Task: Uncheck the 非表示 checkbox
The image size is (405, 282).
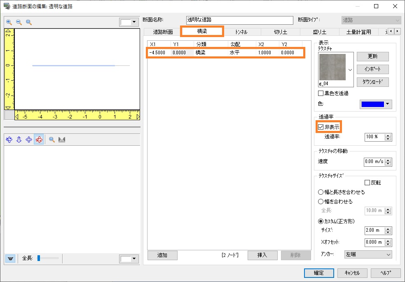Action: (321, 127)
